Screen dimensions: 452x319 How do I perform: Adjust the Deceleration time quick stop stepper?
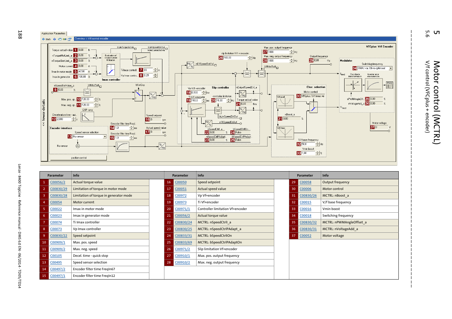pos(74,119)
